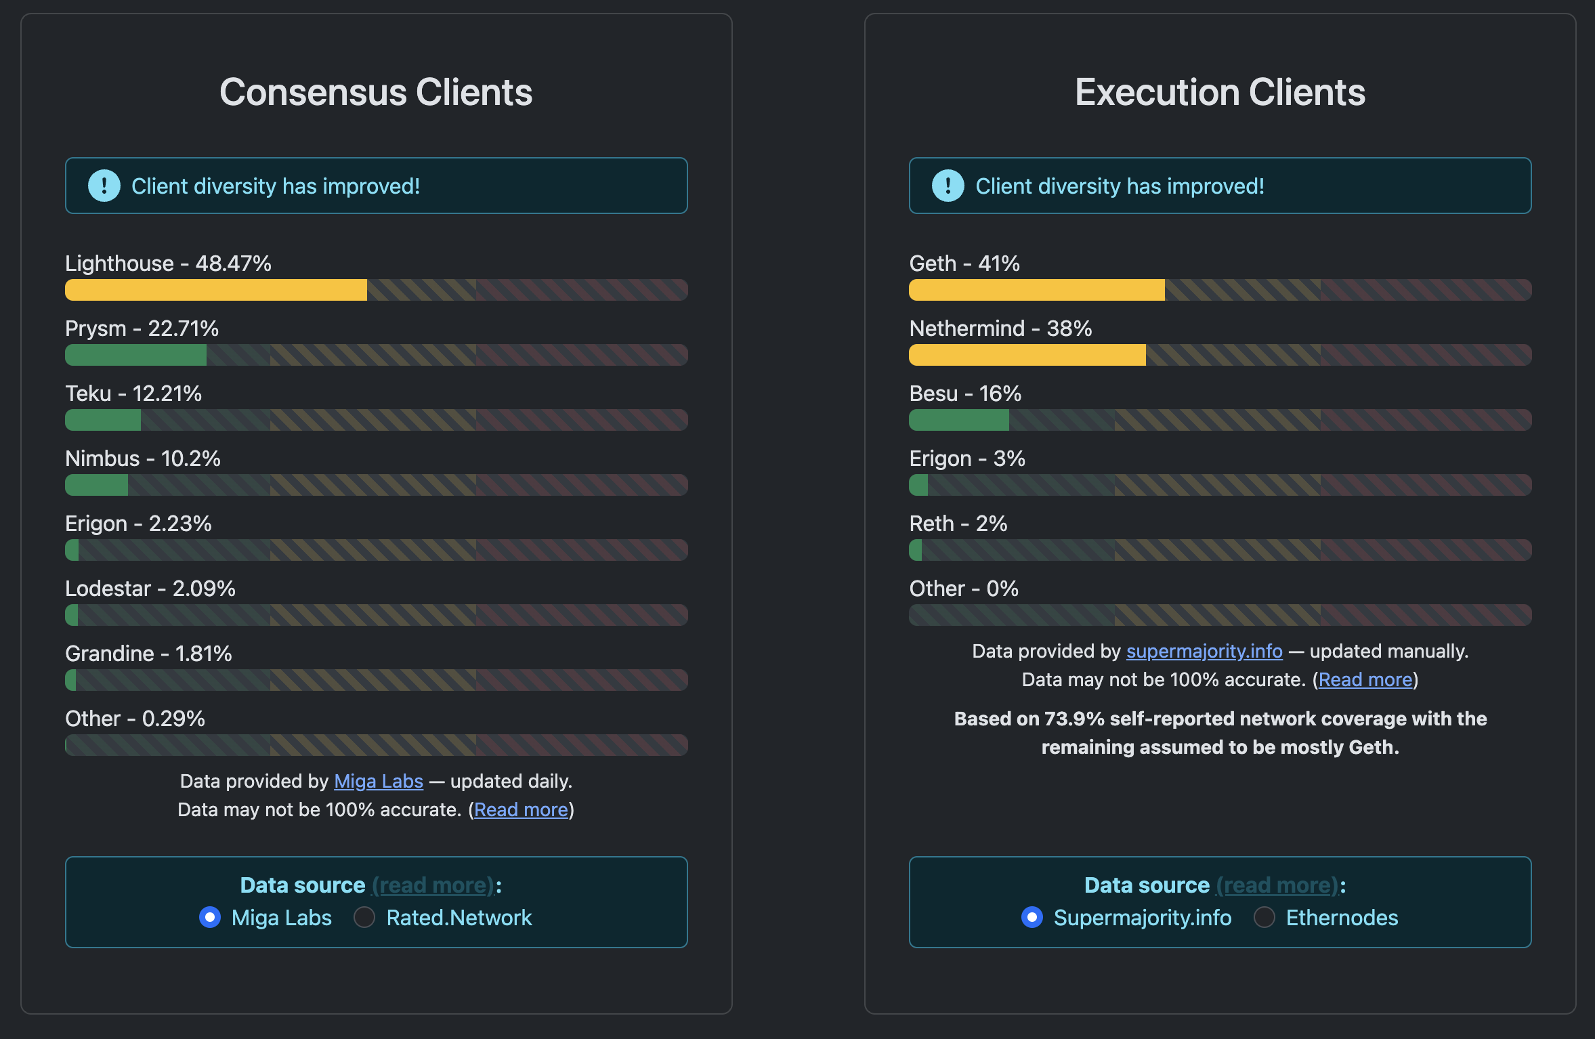Click the Prysm 22.71% progress bar
Viewport: 1595px width, 1039px height.
pyautogui.click(x=376, y=355)
